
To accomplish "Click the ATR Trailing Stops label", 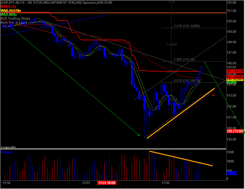I will click(x=15, y=18).
